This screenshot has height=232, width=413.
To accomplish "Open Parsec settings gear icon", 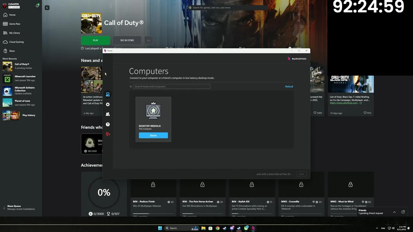I will coord(108,104).
